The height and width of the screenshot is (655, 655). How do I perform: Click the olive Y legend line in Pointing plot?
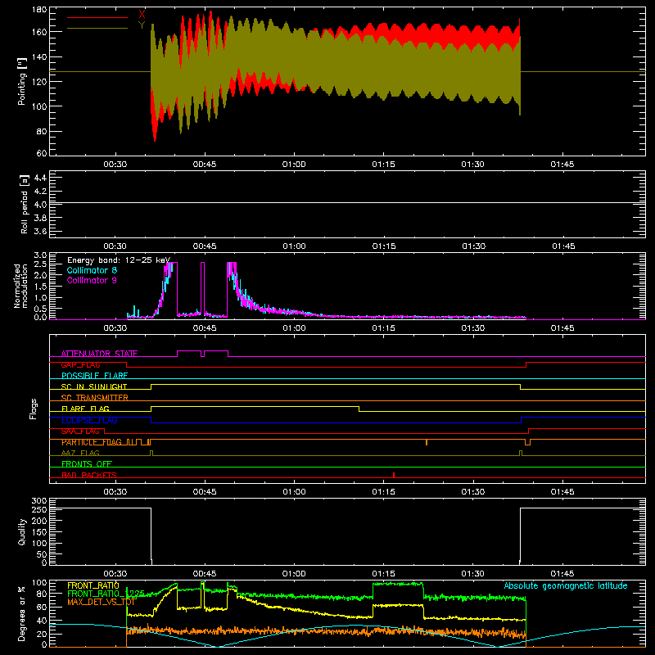pos(97,28)
